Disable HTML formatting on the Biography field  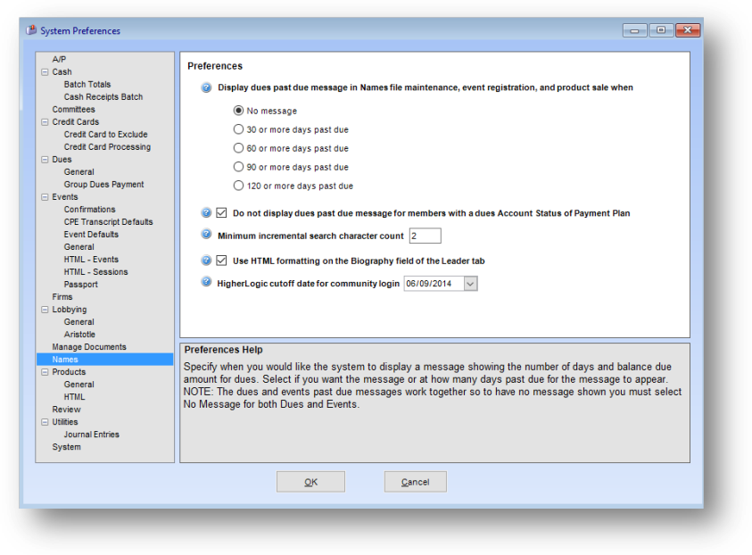click(x=220, y=260)
